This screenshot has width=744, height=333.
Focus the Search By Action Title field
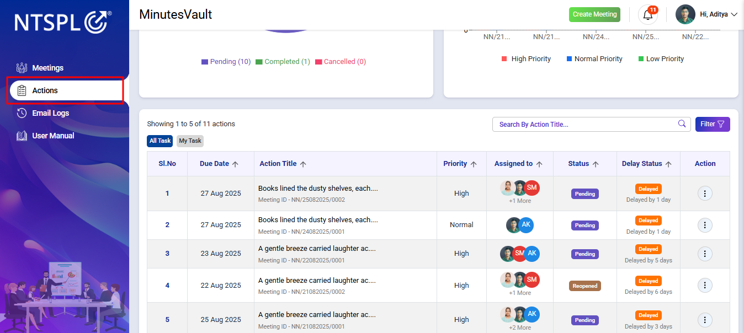591,124
